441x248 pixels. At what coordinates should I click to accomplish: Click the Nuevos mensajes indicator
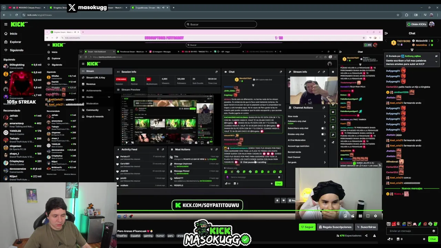click(412, 188)
